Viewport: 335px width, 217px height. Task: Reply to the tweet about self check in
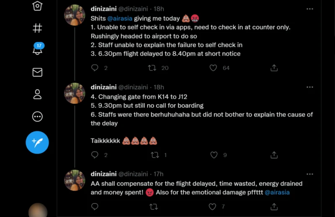[x=95, y=68]
